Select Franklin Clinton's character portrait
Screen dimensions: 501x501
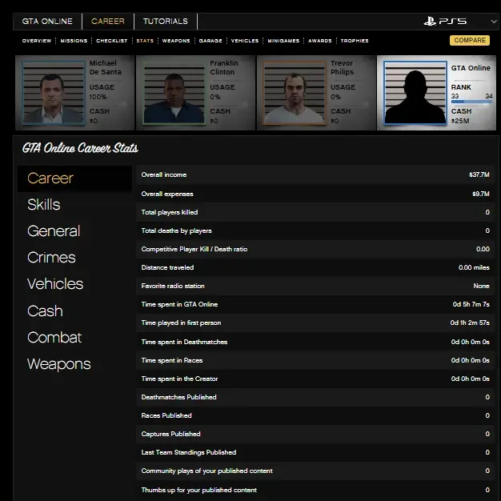click(x=174, y=93)
